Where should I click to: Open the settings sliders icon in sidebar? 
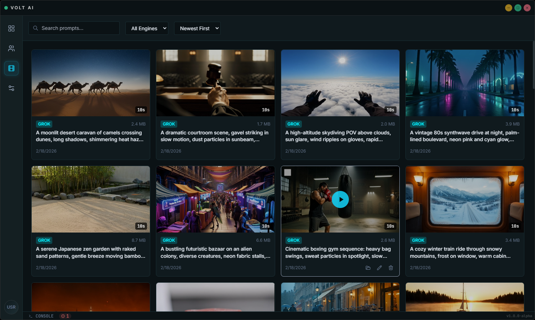click(x=11, y=88)
